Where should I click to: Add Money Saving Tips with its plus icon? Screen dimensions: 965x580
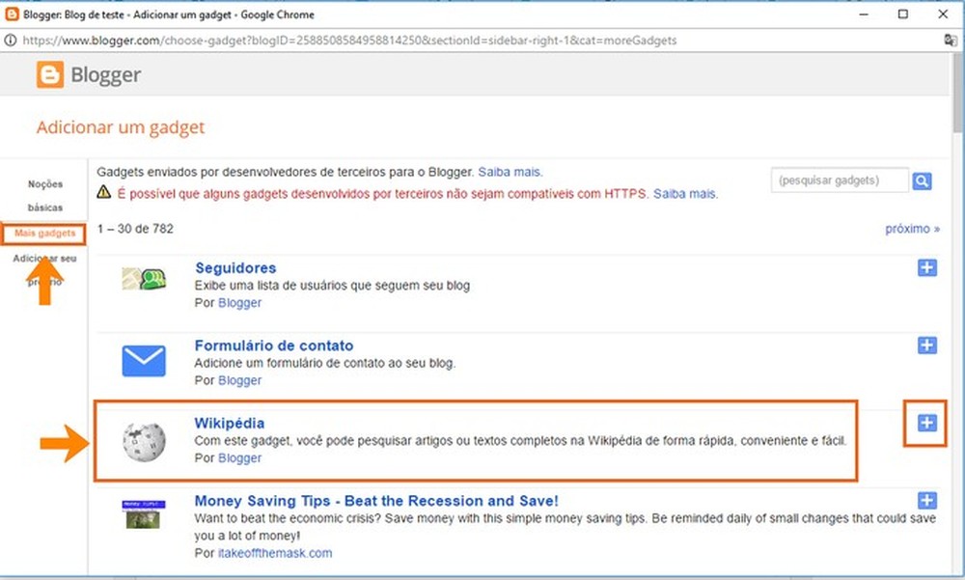pos(927,501)
